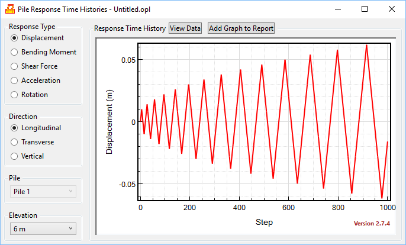Expand the Elevation 6 m dropdown
This screenshot has height=245, width=406.
[x=43, y=228]
